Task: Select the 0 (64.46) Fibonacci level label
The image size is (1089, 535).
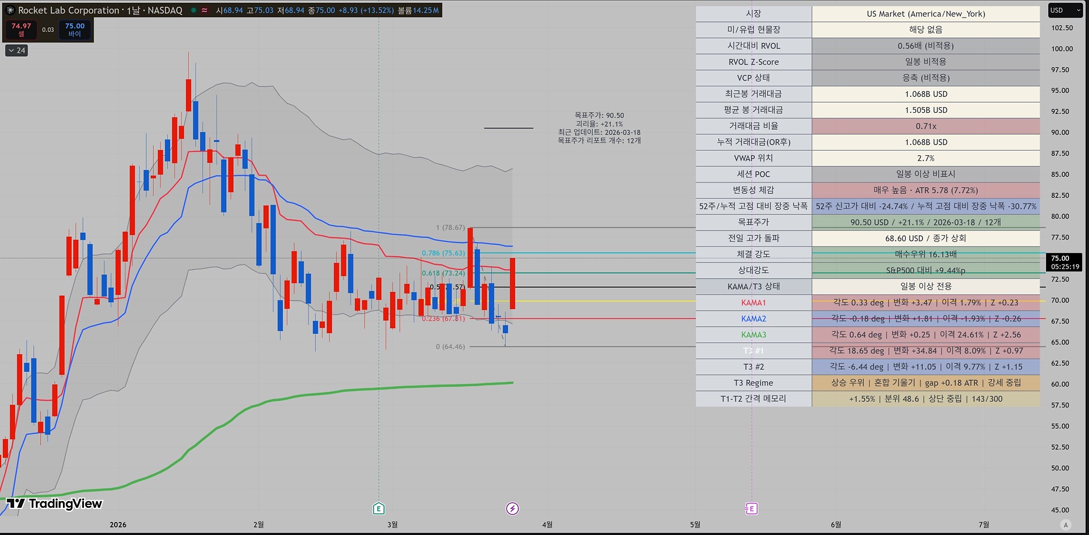Action: [x=450, y=346]
